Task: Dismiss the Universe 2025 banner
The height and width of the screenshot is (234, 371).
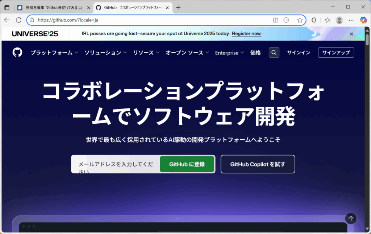Action: 351,34
